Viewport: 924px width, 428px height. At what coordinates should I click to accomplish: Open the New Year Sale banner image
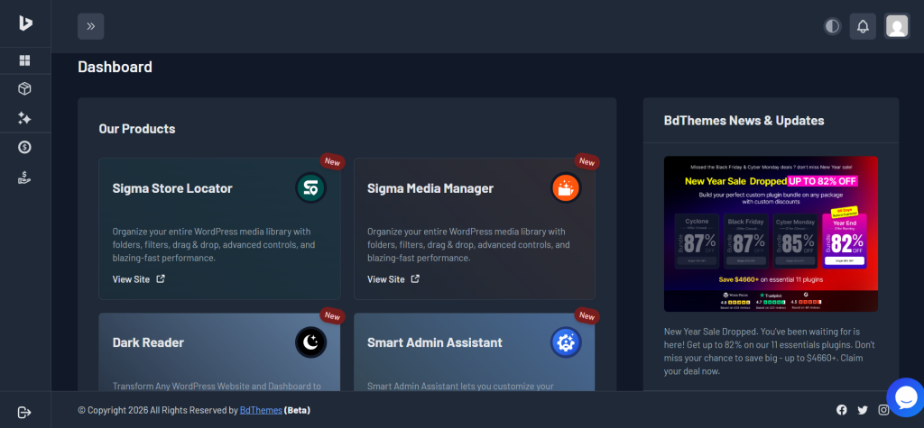coord(771,233)
